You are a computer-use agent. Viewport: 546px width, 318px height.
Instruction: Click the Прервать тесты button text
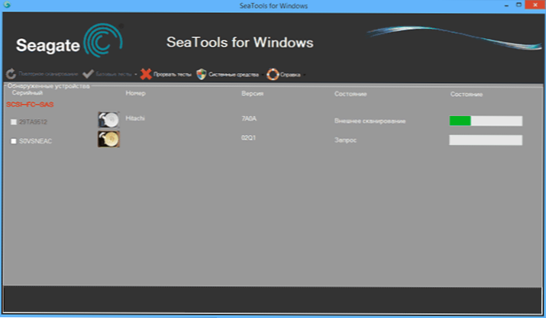point(173,74)
